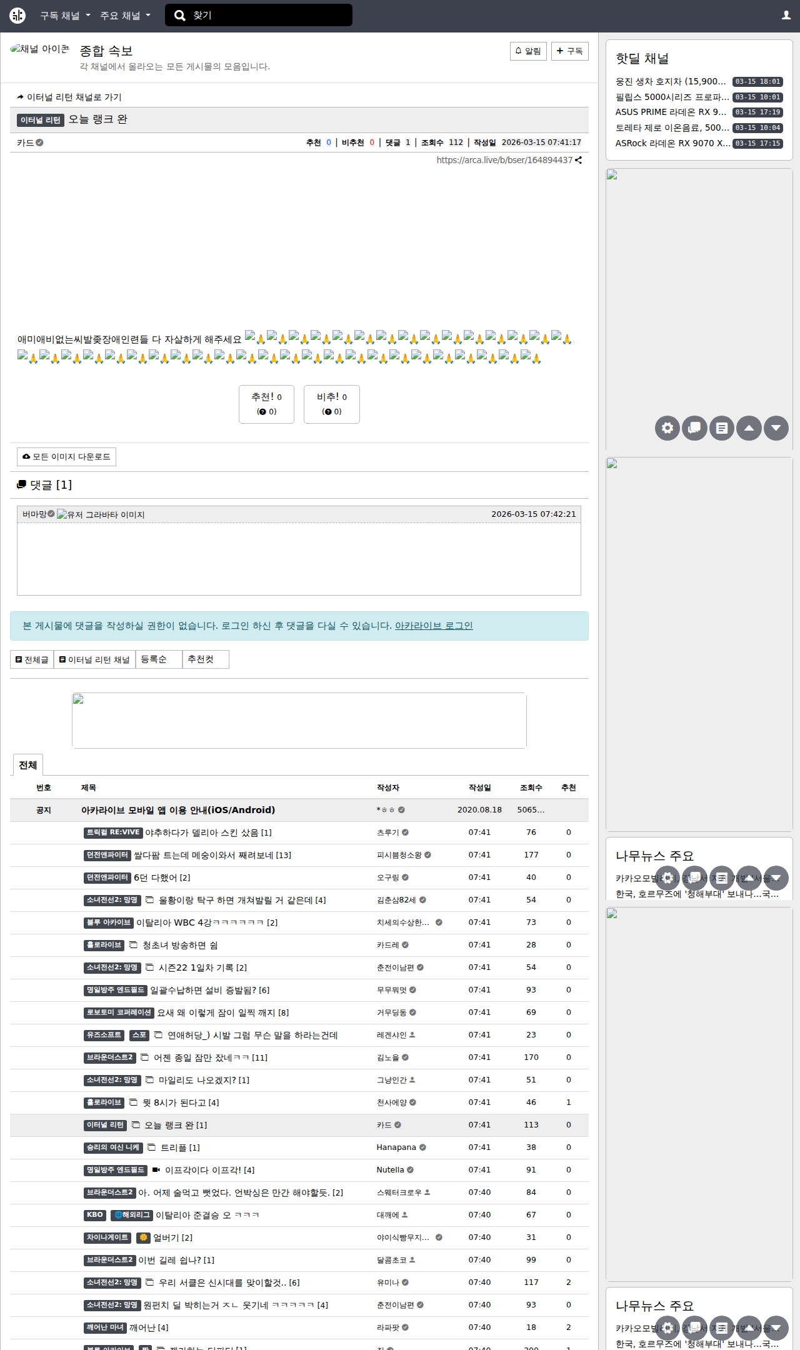Screen dimensions: 800x1350
Task: Click flower emoji icon in 얼버기 row
Action: [143, 1237]
